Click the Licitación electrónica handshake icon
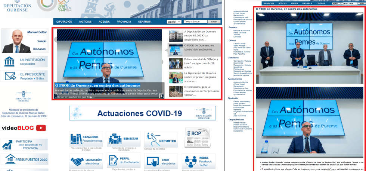Screen dimensions: 366x171 [x=77, y=162]
